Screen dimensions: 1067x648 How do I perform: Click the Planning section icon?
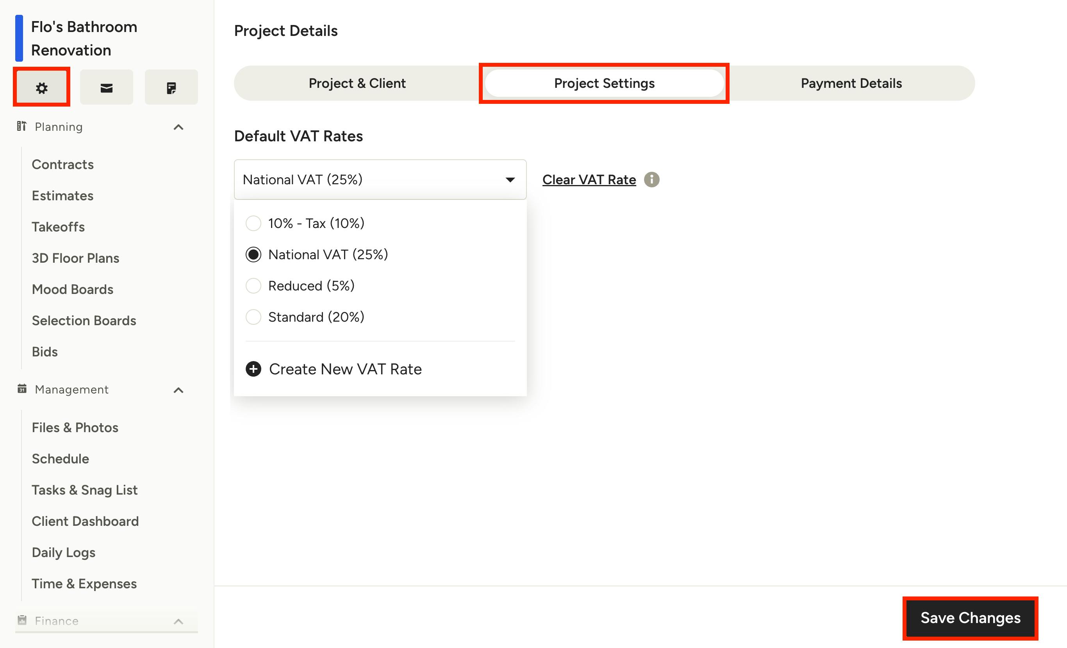[x=21, y=126]
